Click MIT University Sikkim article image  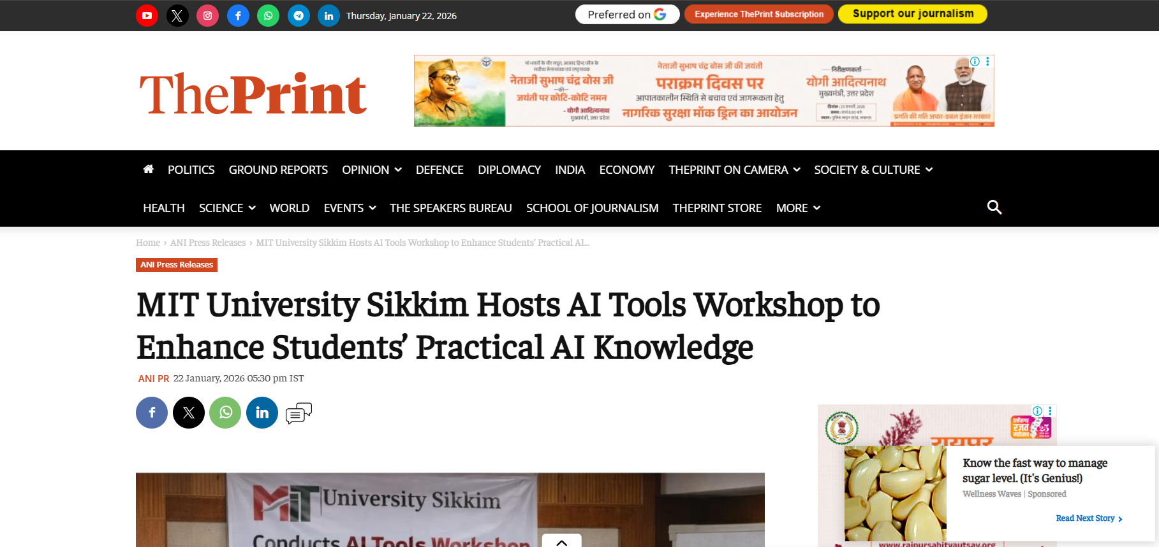click(450, 509)
